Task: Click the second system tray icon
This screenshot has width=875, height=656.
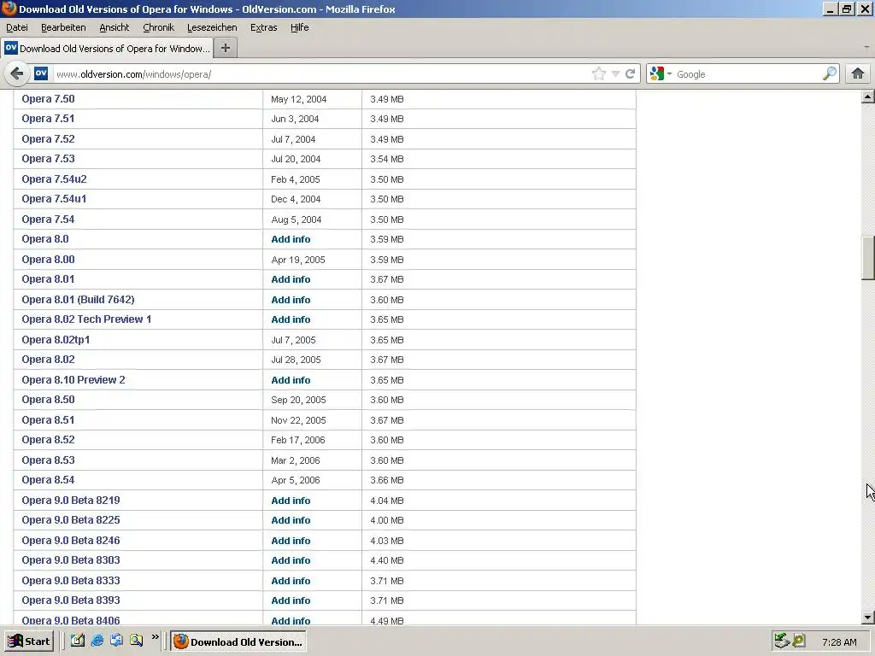Action: pos(799,641)
